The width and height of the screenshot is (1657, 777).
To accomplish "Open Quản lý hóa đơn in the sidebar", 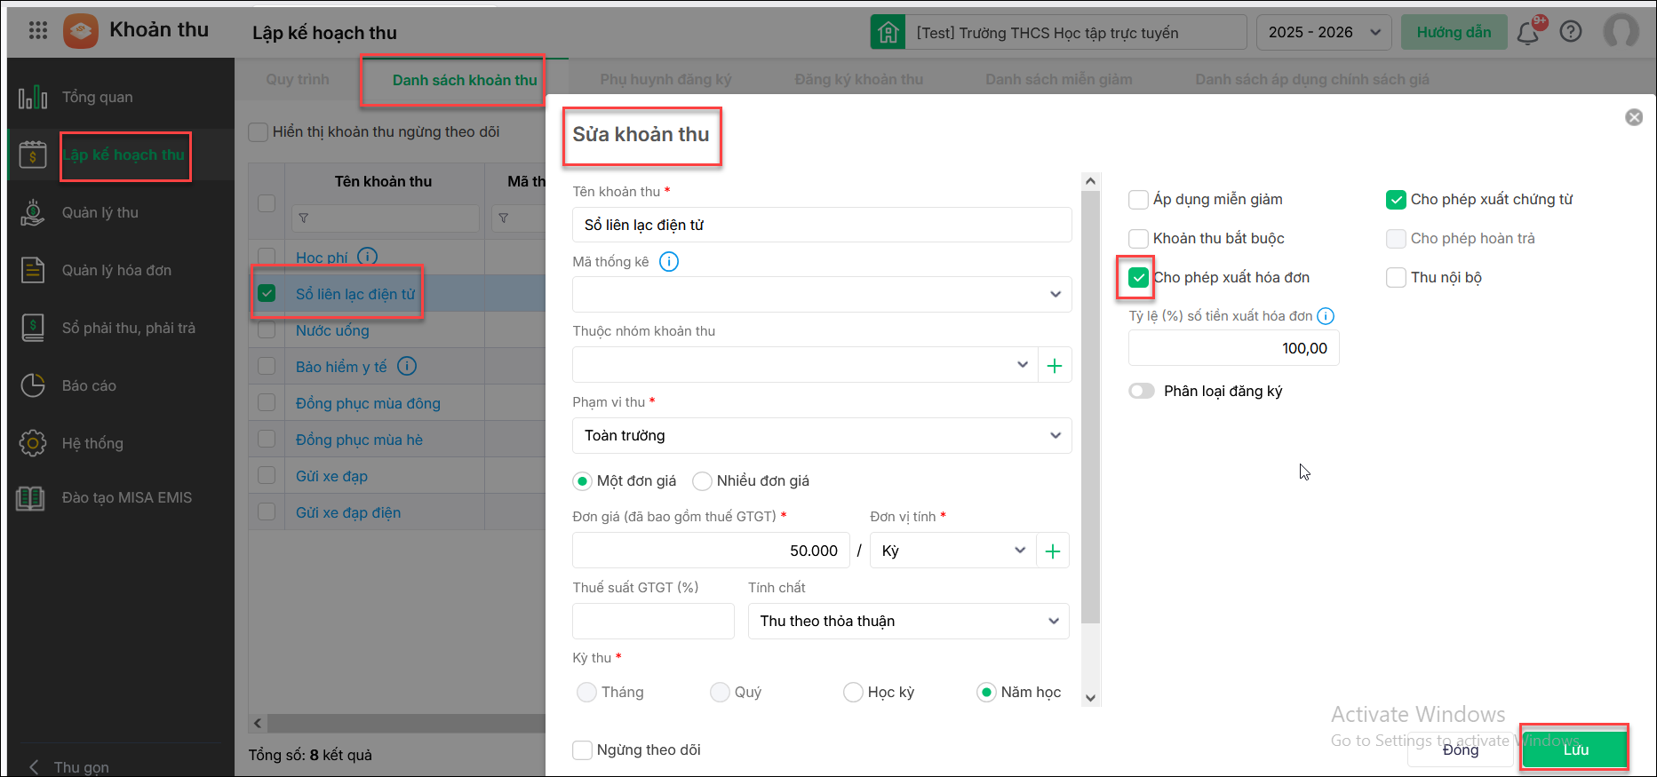I will (x=116, y=270).
